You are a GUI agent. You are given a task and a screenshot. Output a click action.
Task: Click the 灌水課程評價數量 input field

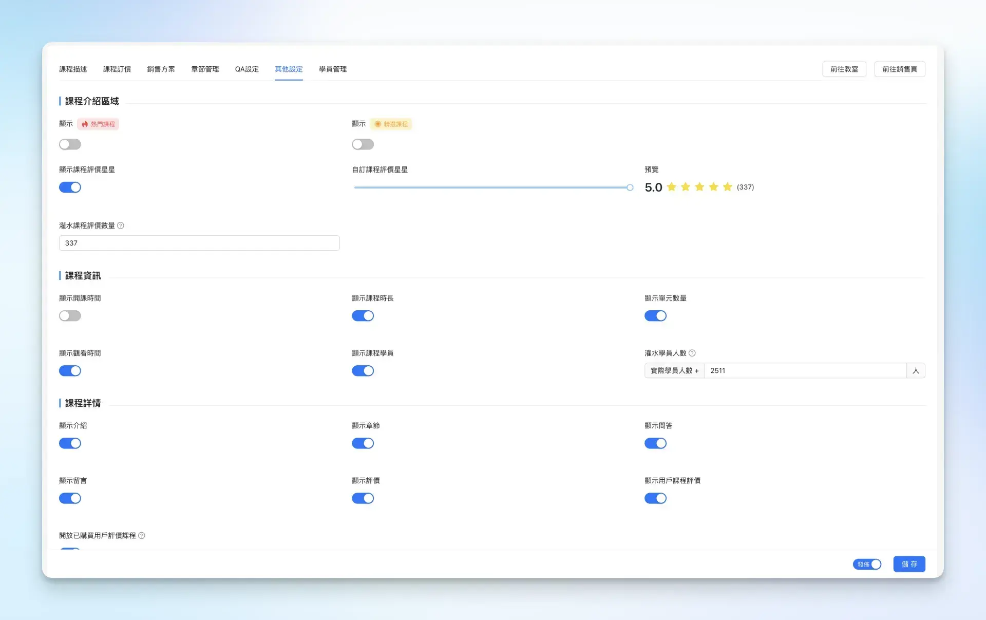point(199,243)
